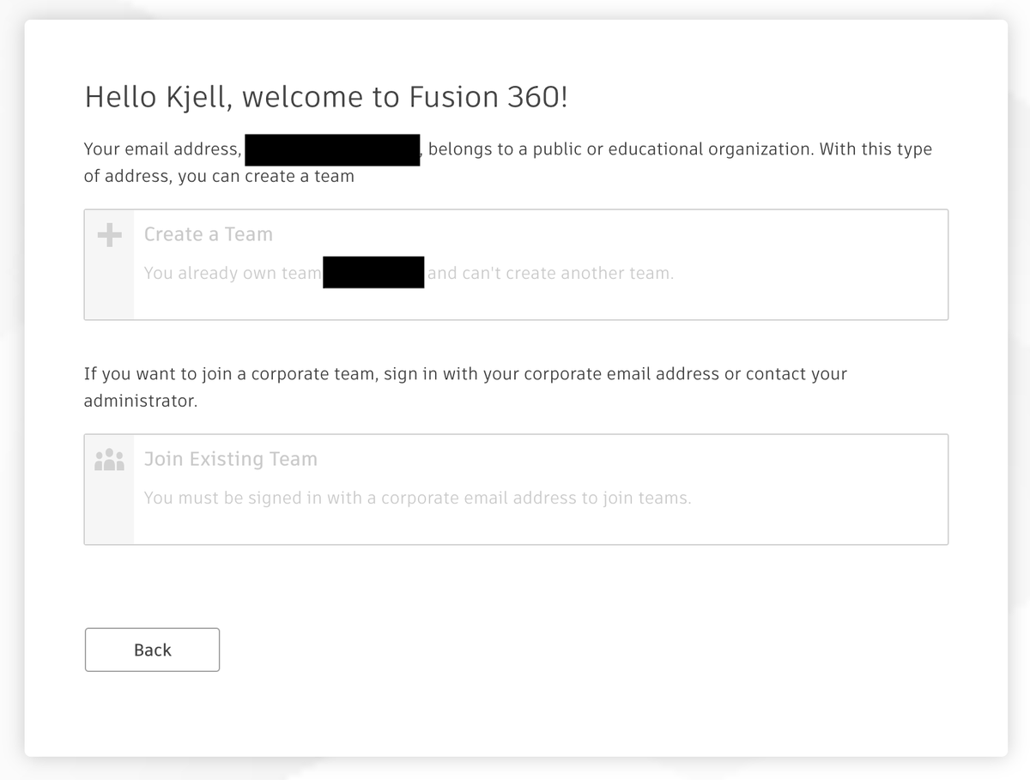This screenshot has height=780, width=1030.
Task: Select the Create a Team heading
Action: pyautogui.click(x=209, y=234)
